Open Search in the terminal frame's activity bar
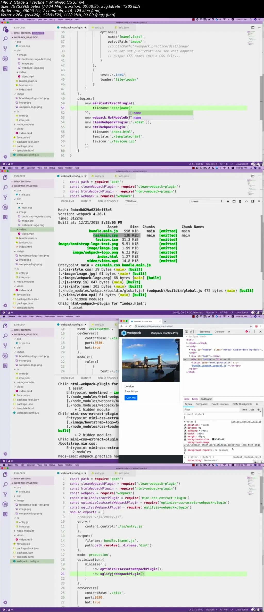The height and width of the screenshot is (612, 264). tap(5, 187)
